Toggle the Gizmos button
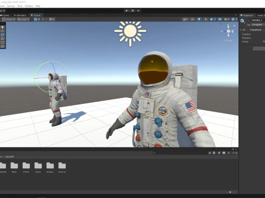The height and width of the screenshot is (198, 265). (x=233, y=19)
